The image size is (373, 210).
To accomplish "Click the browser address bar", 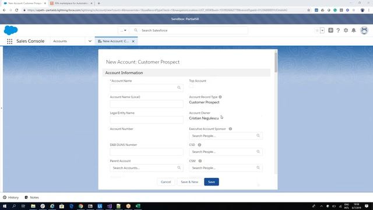I will pyautogui.click(x=157, y=10).
